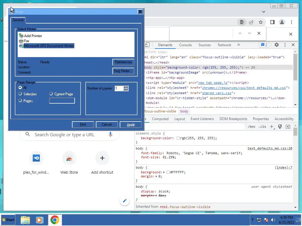Screen dimensions: 302x226
Task: Open the #FFFFFF background color swatch
Action: 168,172
